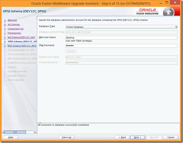This screenshot has height=143, width=183.
Task: Open the Prerequisites step link
Action: [14, 33]
